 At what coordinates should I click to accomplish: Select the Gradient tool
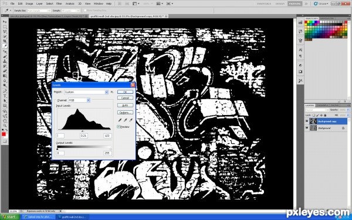coord(5,76)
